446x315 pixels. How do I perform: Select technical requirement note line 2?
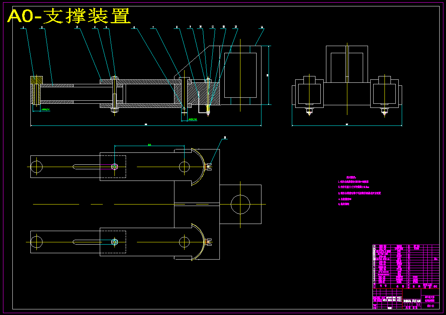(x=353, y=187)
